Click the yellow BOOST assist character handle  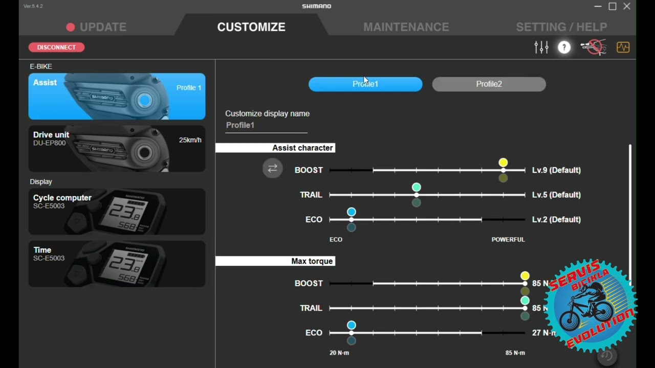503,163
